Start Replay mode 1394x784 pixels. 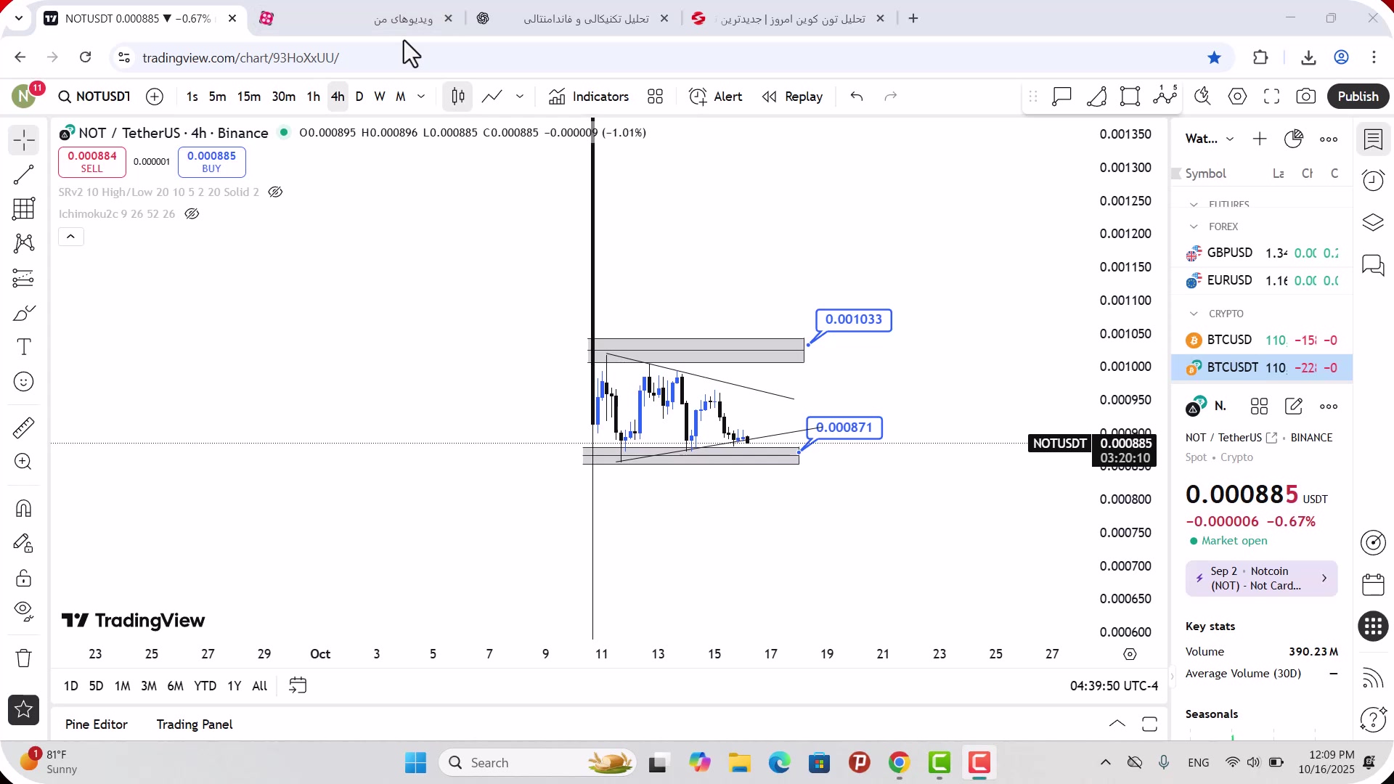(x=792, y=97)
